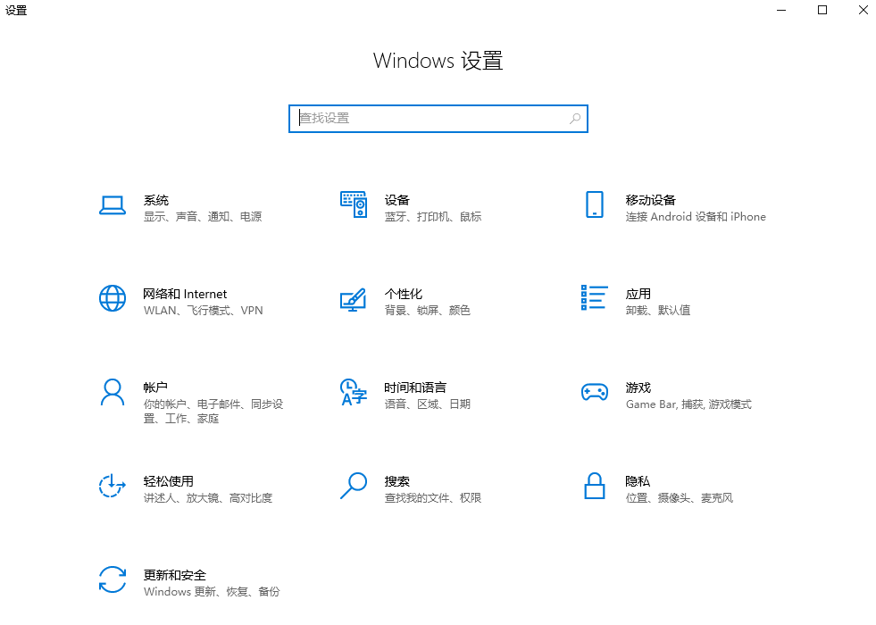Click the 设备 printer icon

click(x=354, y=204)
